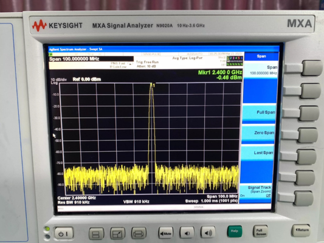
Task: Click the Agilent Spectrum Analyzer title bar
Action: pos(164,49)
